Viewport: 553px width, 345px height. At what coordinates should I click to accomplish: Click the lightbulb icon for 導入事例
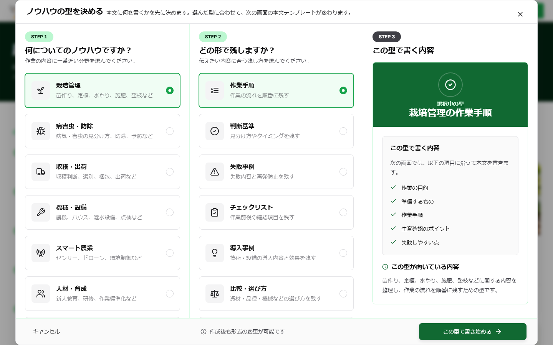pyautogui.click(x=215, y=253)
